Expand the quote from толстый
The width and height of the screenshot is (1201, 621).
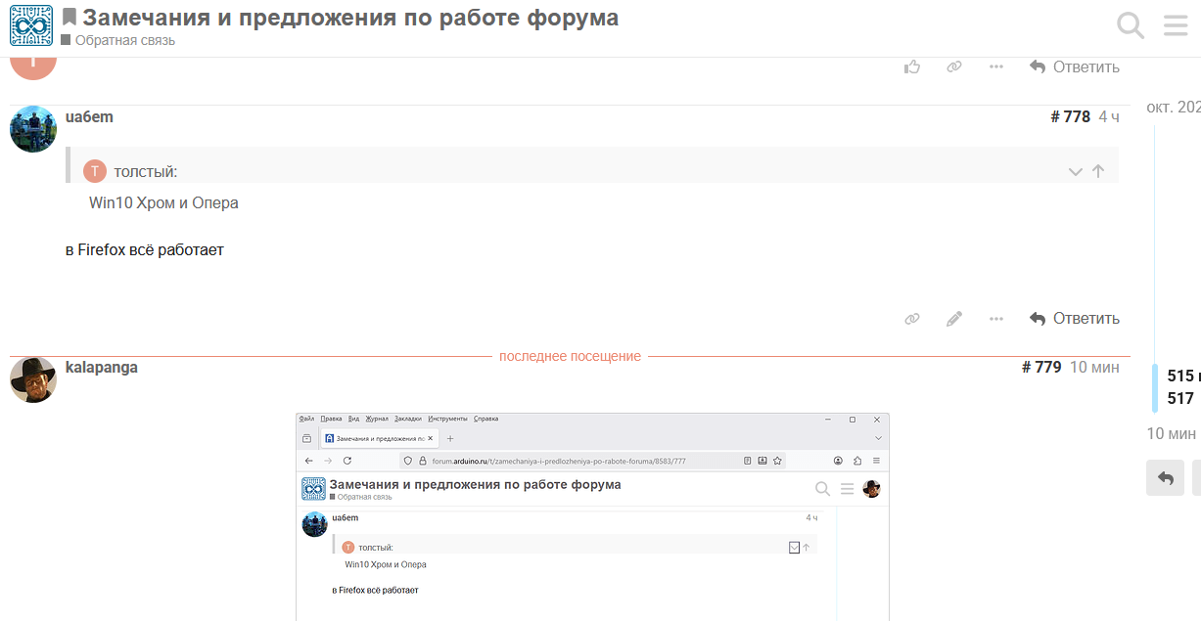point(1075,171)
